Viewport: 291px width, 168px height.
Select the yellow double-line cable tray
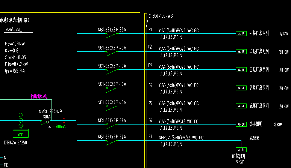point(145,91)
